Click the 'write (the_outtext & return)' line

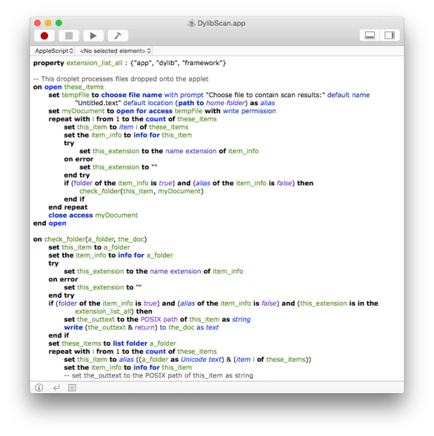coord(141,327)
